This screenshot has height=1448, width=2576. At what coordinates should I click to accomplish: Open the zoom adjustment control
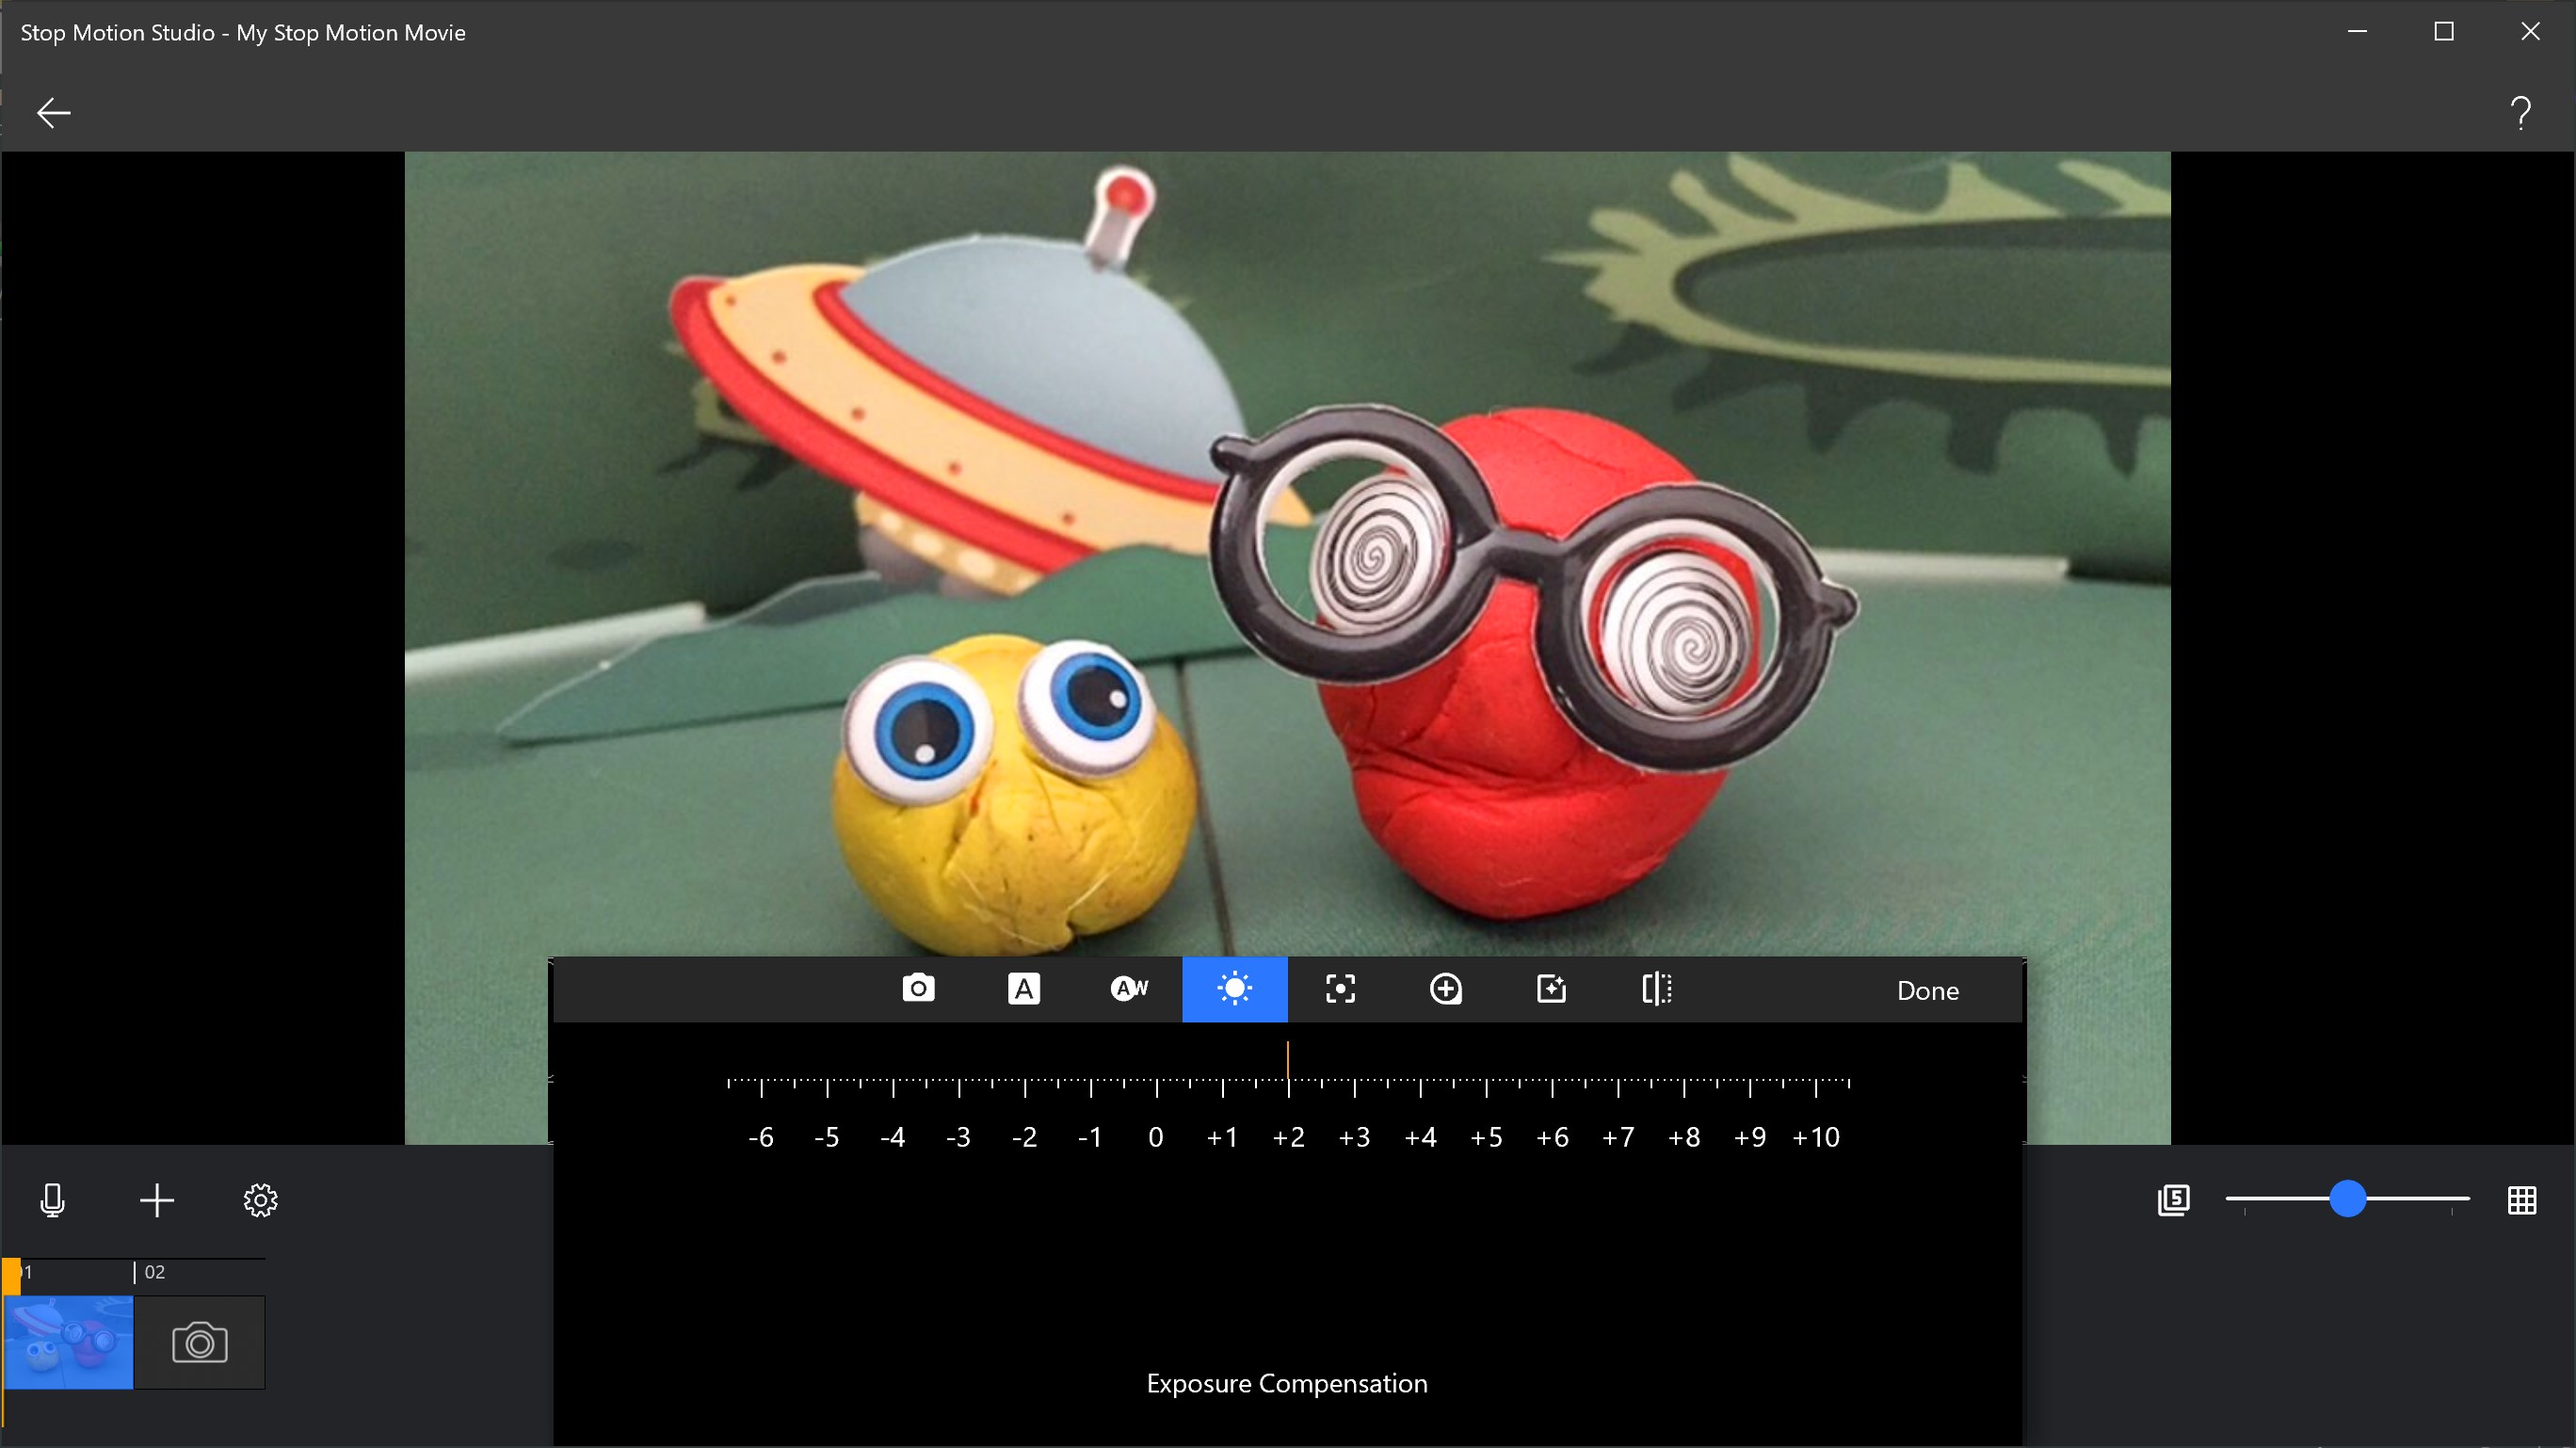click(x=1446, y=989)
